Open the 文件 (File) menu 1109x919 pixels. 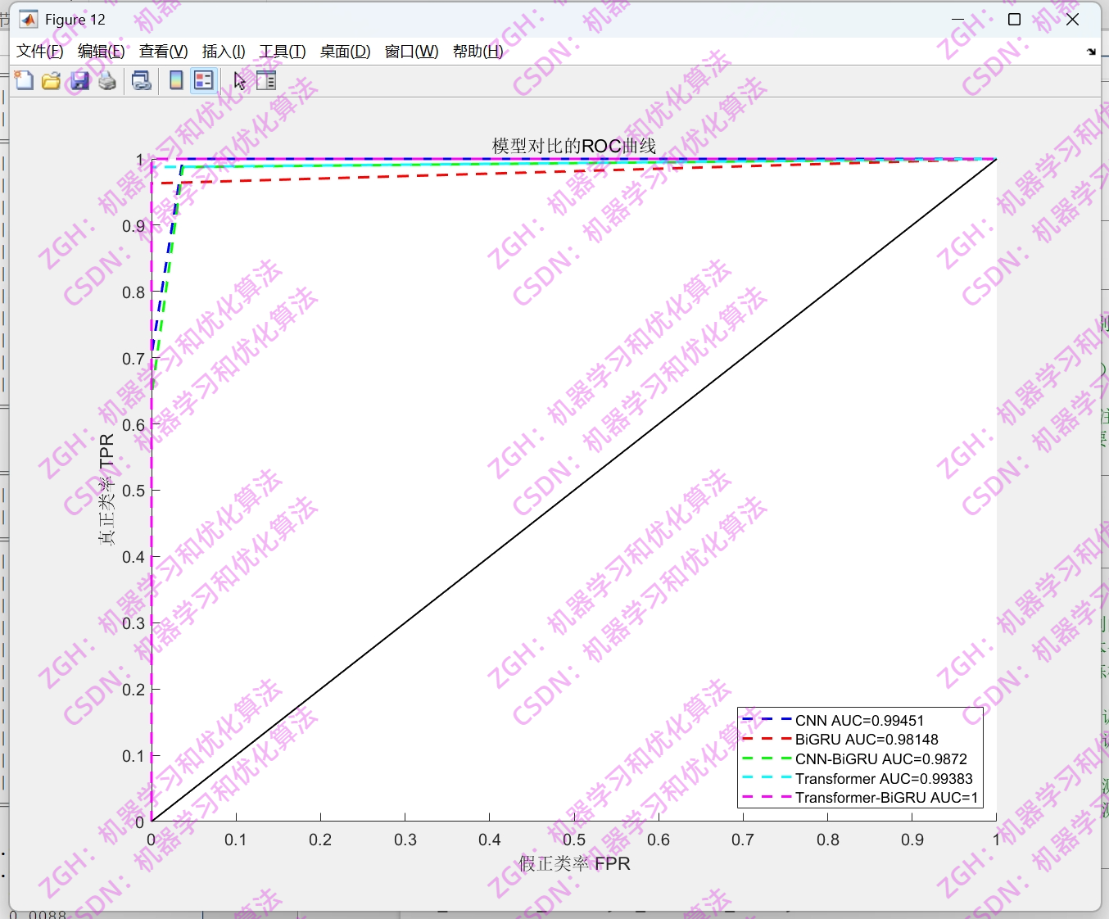38,51
